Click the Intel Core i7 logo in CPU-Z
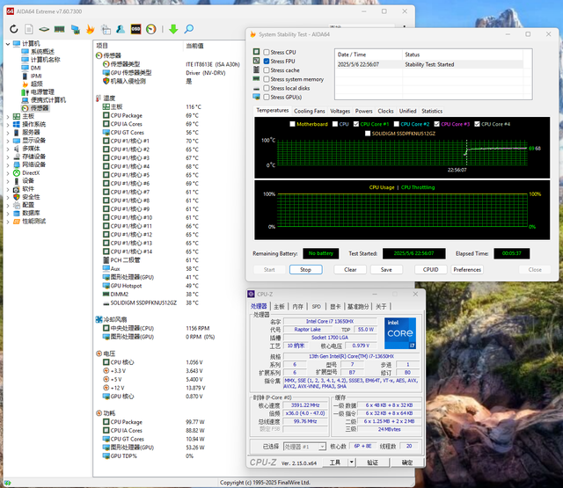 [400, 333]
